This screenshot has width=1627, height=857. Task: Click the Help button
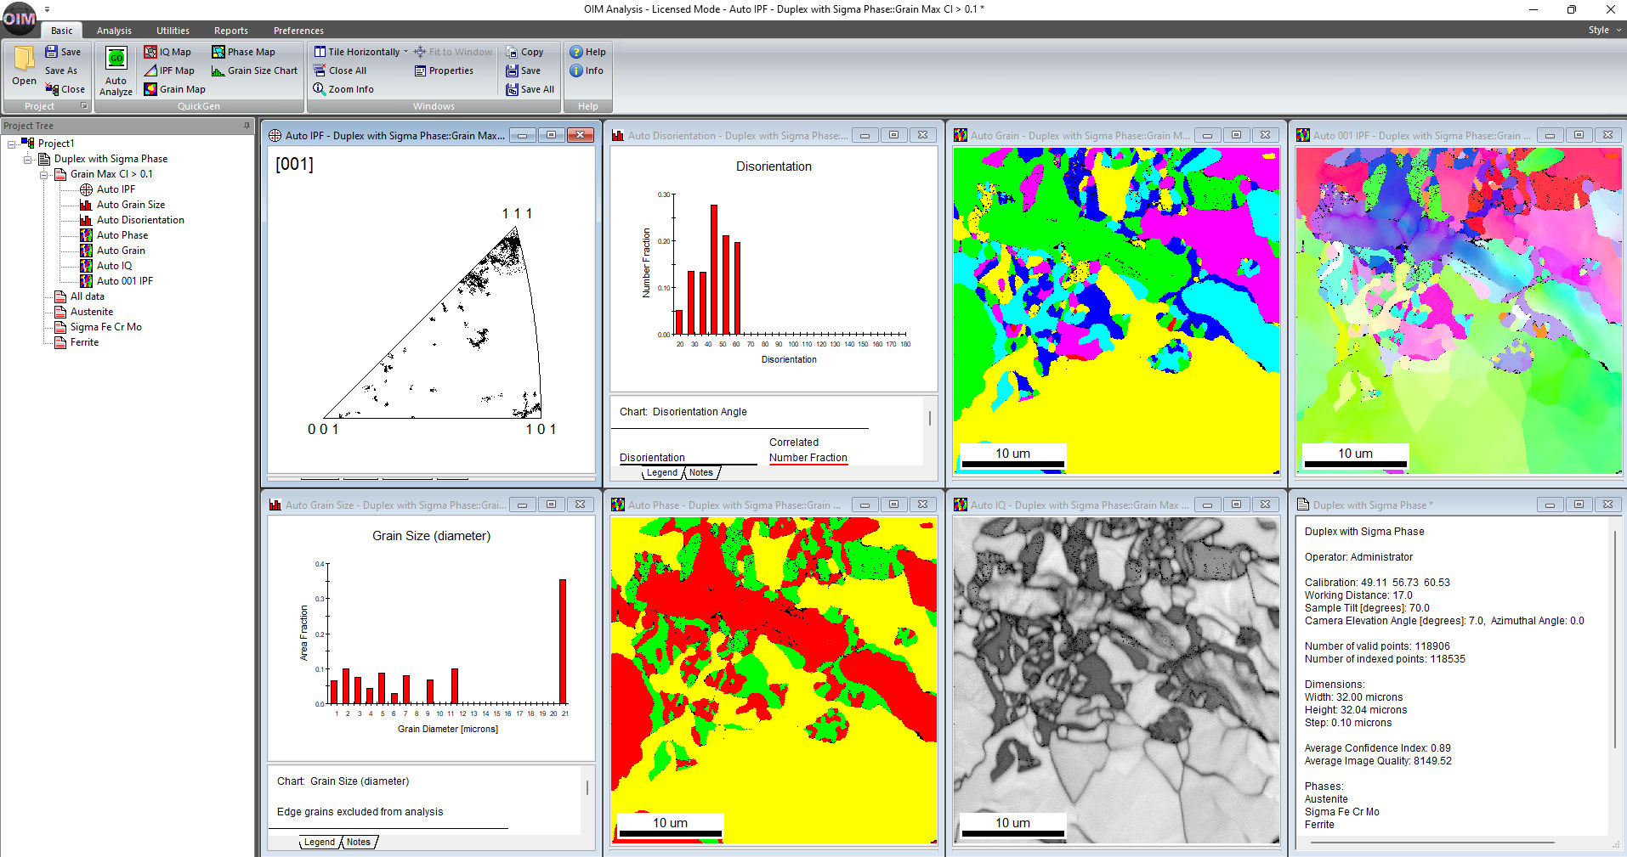pos(588,51)
